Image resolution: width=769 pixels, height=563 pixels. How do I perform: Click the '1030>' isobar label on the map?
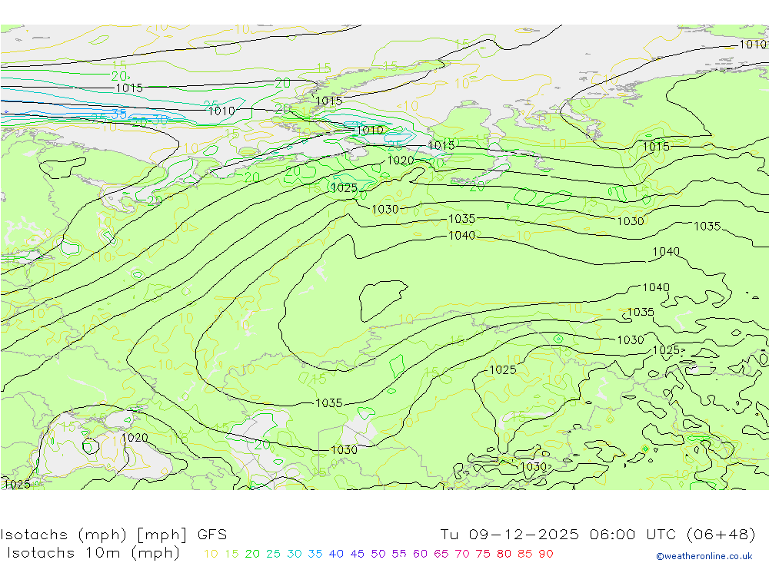click(x=535, y=466)
